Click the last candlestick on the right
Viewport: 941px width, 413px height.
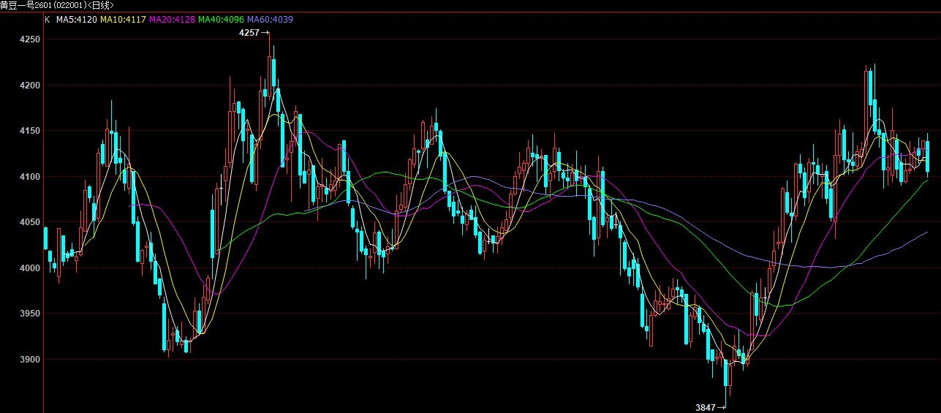click(x=928, y=158)
